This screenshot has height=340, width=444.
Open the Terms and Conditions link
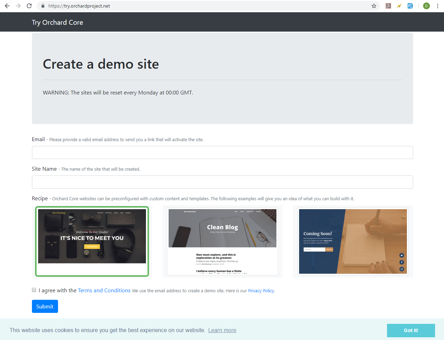(104, 291)
